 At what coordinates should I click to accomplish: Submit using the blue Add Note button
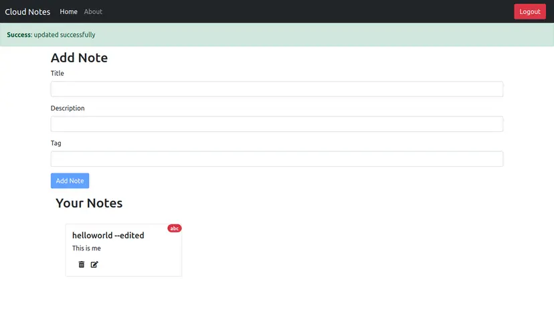[70, 181]
